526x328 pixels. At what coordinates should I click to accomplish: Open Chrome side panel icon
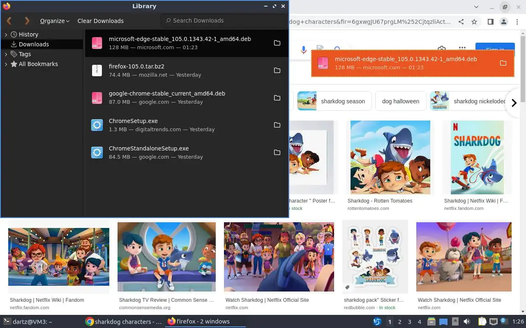[490, 22]
